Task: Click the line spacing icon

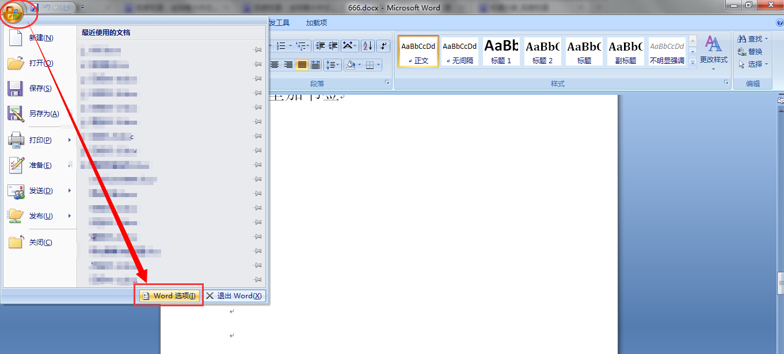Action: [x=330, y=65]
